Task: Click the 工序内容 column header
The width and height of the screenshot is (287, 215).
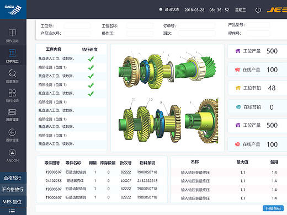Action: tap(54, 49)
